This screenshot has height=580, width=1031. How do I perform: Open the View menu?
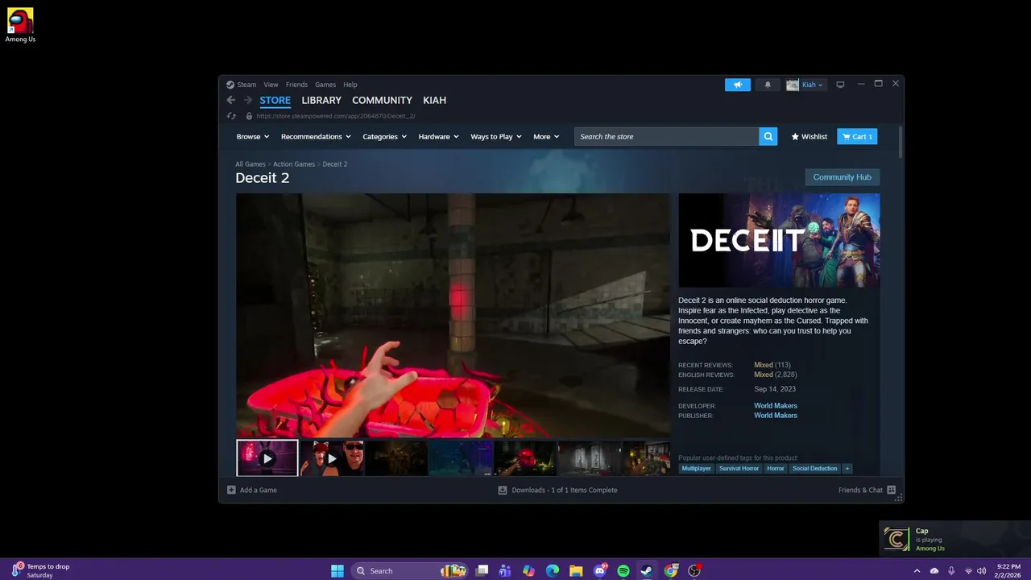pyautogui.click(x=271, y=85)
